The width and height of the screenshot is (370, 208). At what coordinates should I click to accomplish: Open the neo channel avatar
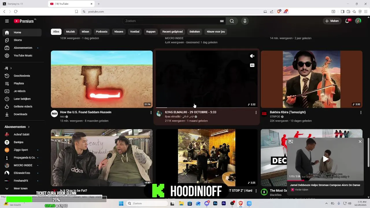click(x=54, y=114)
